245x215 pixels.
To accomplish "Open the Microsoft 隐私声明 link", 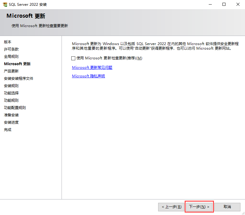I will click(x=88, y=76).
